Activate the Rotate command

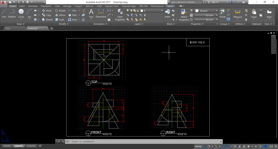pyautogui.click(x=60, y=11)
